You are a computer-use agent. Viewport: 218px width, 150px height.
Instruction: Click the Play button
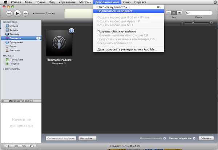(x=17, y=13)
